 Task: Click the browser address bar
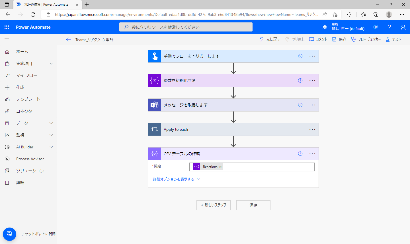click(186, 14)
